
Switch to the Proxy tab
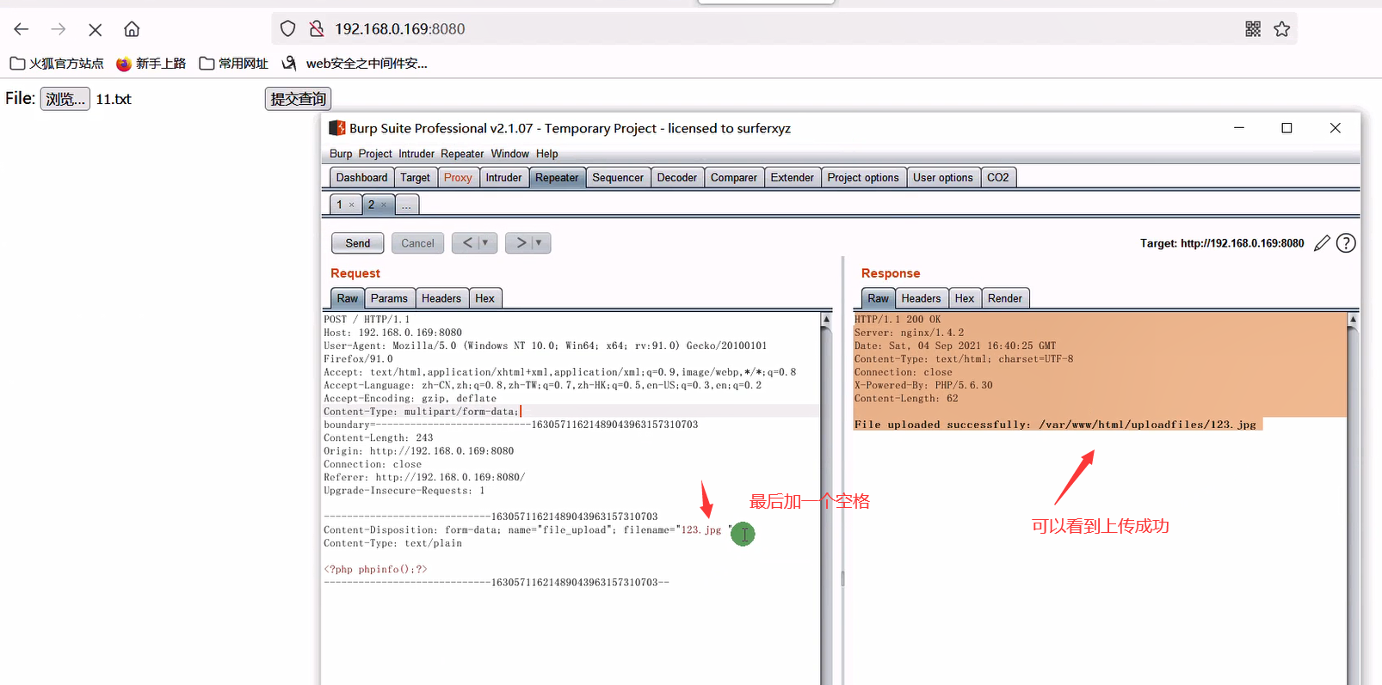pos(458,178)
